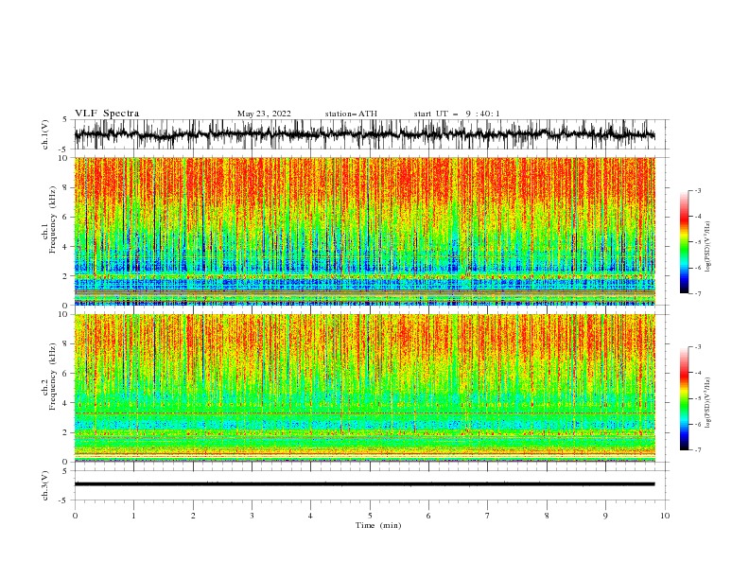The width and height of the screenshot is (749, 579).
Task: Click the time axis tick label '4'
Action: (311, 516)
